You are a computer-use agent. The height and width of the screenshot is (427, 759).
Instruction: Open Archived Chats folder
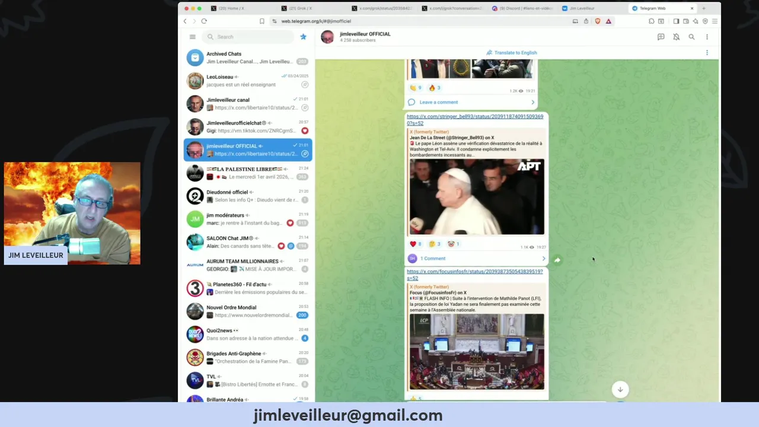(x=248, y=58)
